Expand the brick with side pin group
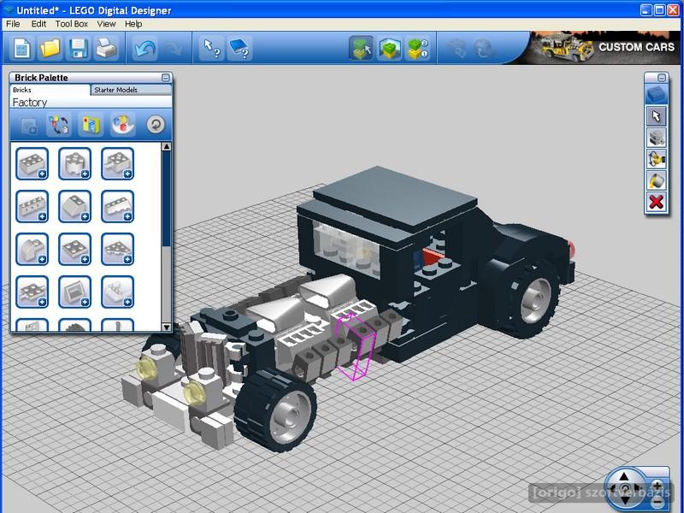Screen dimensions: 684x513 click(x=117, y=163)
